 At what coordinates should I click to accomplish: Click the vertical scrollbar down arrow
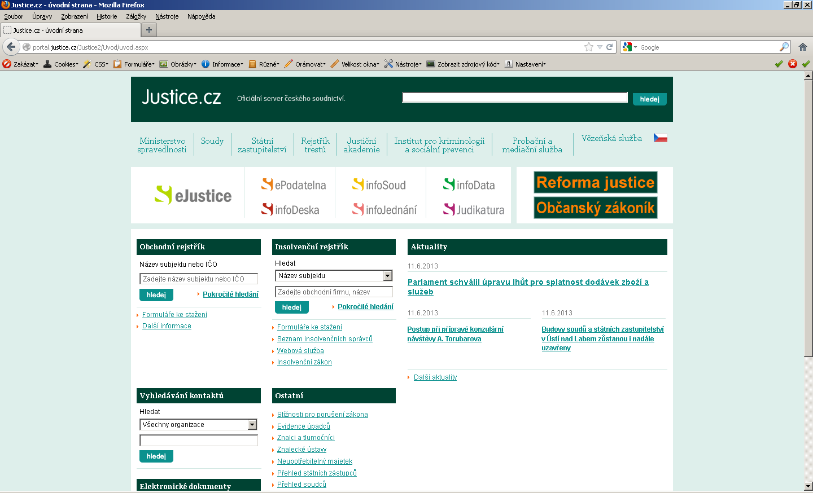click(x=808, y=486)
